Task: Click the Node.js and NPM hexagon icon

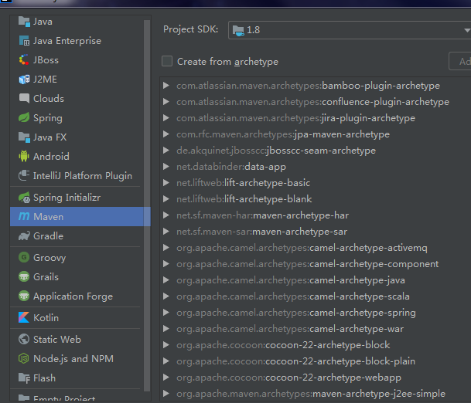Action: tap(24, 358)
